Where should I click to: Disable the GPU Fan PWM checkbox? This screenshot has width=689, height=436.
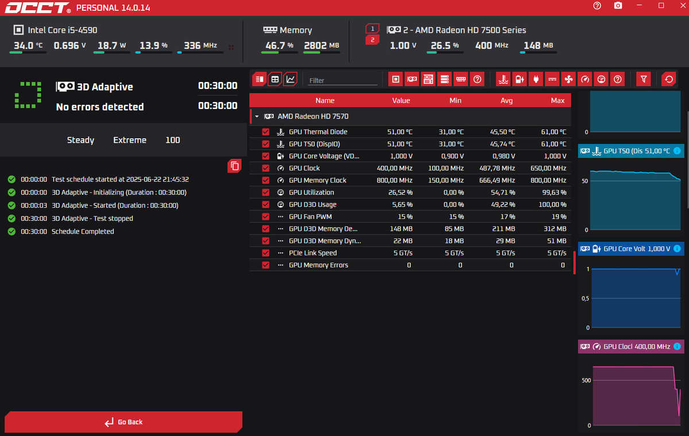[265, 216]
